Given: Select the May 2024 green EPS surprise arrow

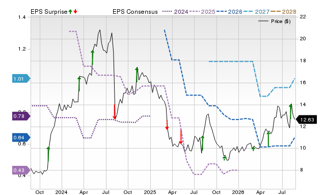Looking at the screenshot, I should tap(93, 57).
